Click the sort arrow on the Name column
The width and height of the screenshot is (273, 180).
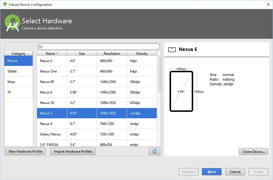(x=57, y=53)
